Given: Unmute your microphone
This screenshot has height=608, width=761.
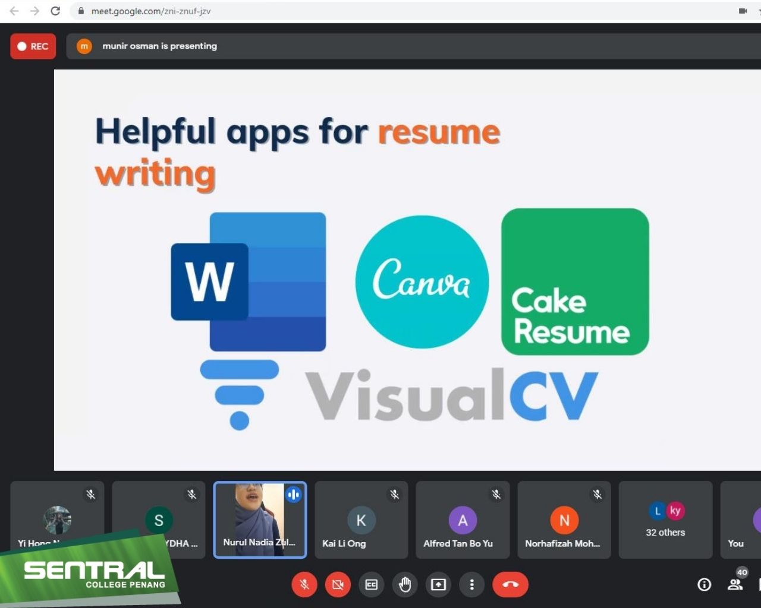Looking at the screenshot, I should click(304, 585).
